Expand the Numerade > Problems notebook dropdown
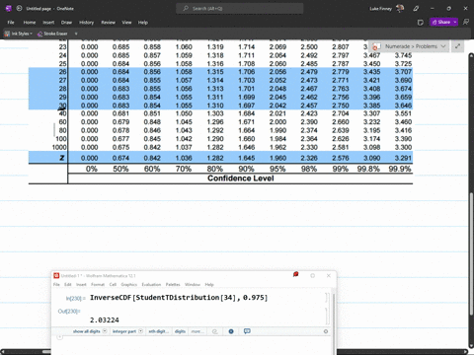Screen dimensions: 474x355 pyautogui.click(x=443, y=46)
